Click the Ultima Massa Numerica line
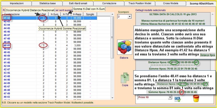The height and width of the screenshot is (108, 217). tap(173, 24)
